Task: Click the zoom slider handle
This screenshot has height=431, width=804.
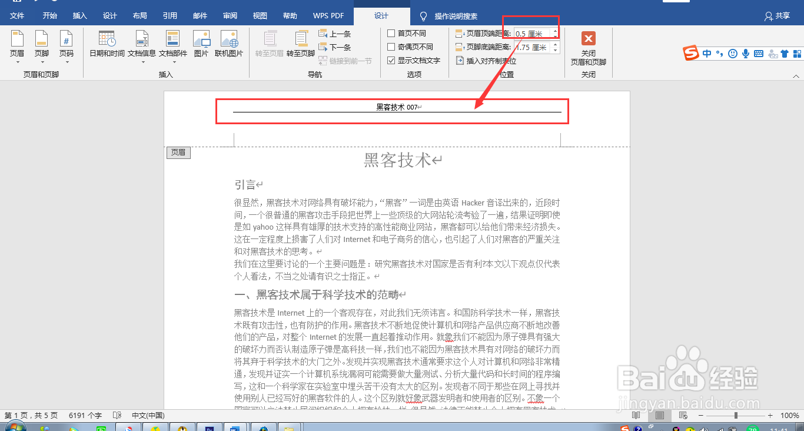Action: click(x=736, y=415)
